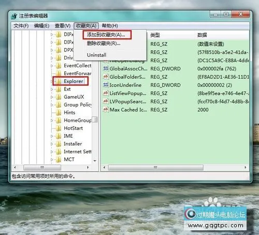
Task: Click the Ext folder icon
Action: point(59,89)
